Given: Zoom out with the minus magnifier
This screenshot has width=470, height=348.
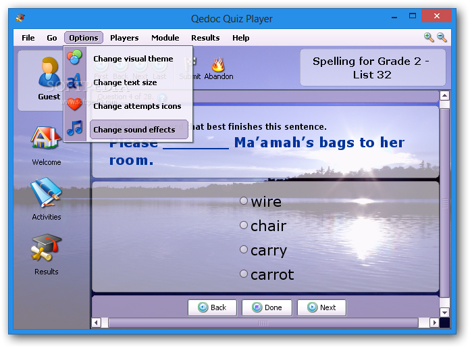Looking at the screenshot, I should (x=442, y=37).
